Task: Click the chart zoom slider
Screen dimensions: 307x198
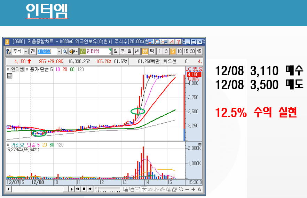Action: 108,189
